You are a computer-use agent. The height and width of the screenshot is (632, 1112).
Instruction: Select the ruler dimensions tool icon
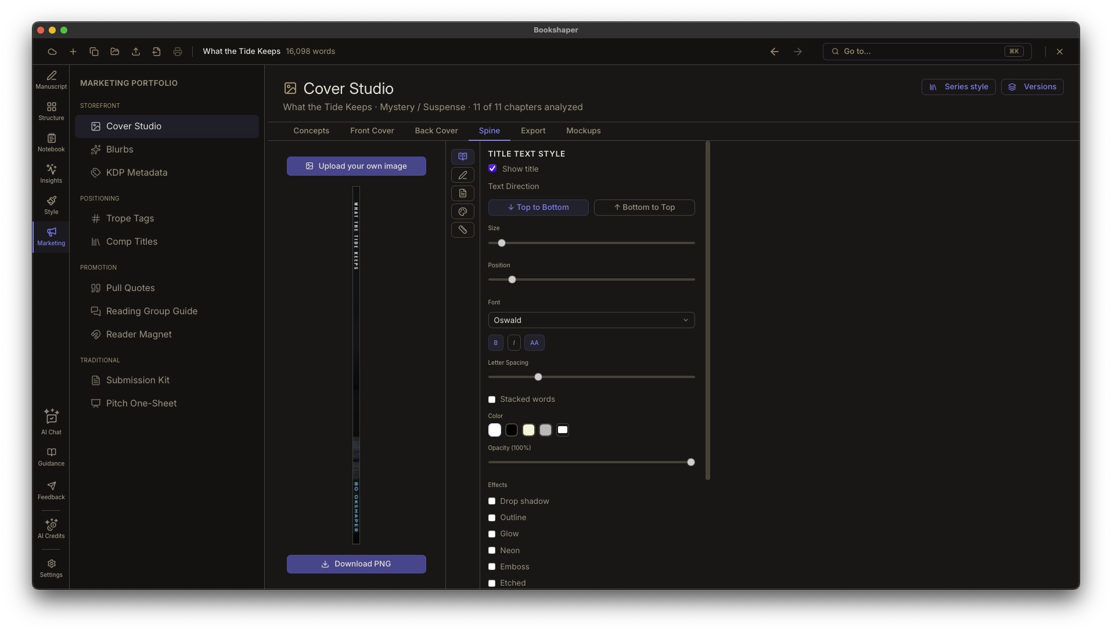[x=463, y=230]
